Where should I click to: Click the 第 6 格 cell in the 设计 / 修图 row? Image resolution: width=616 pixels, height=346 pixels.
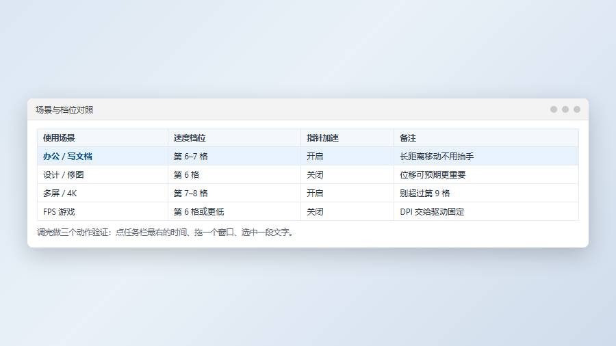click(234, 174)
